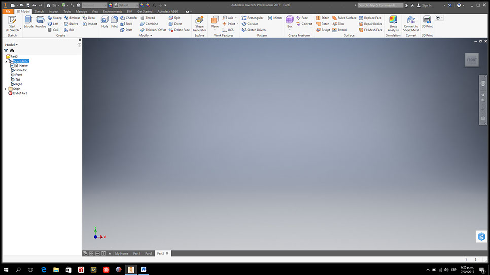Expand the Origin folder
Viewport: 490px width, 275px height.
click(6, 89)
